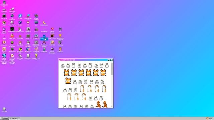This screenshot has width=214, height=120.
Task: Maximize the Hampster Dance window
Action: [110, 60]
